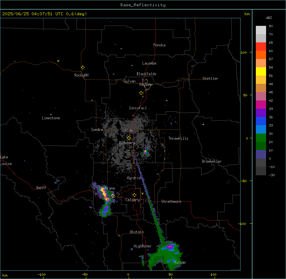Viewport: 286px width, 279px height.
Task: Select the dark gray swatch for -30 to -10 dBZ
Action: coord(261,171)
